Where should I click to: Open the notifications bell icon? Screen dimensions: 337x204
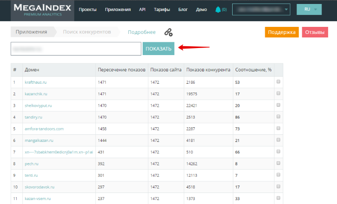(218, 9)
